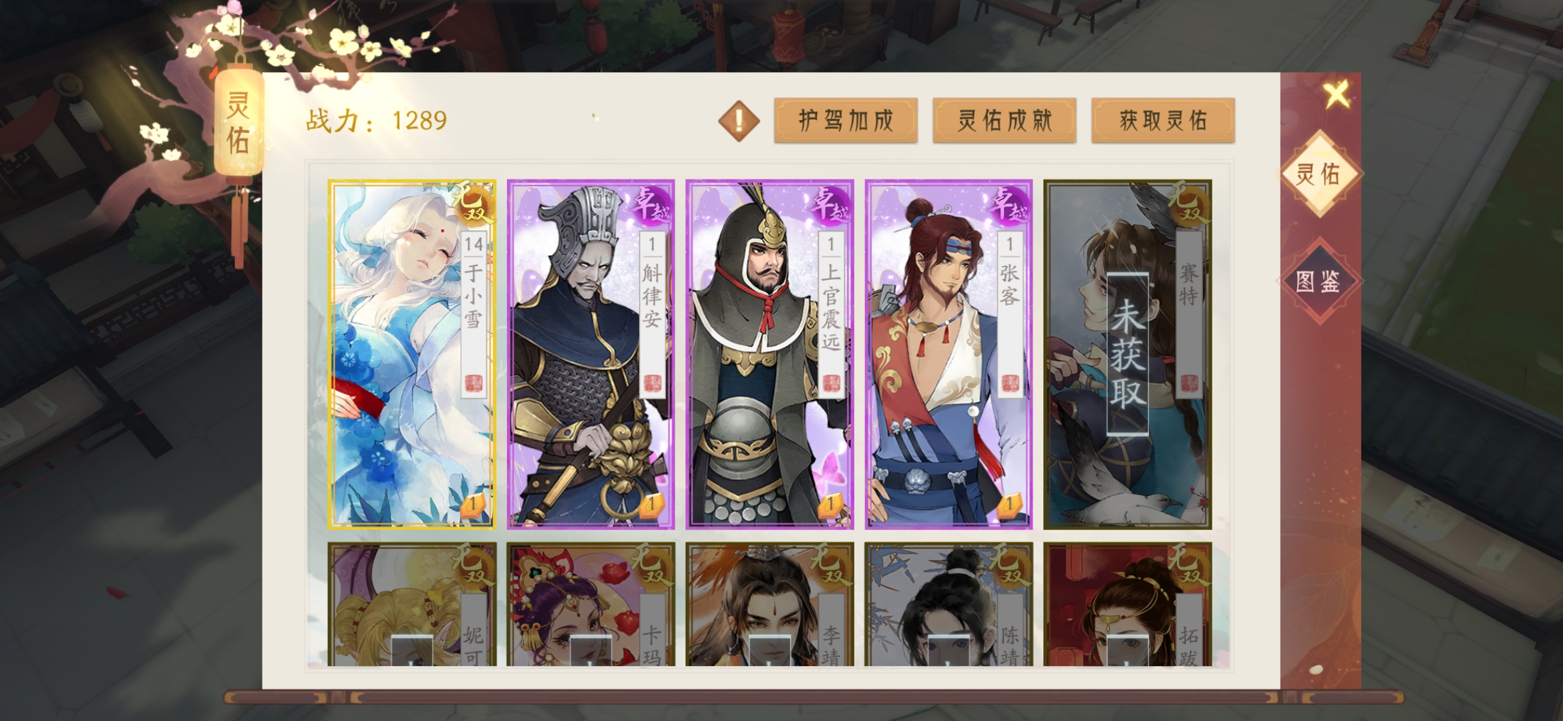Switch to the 图鉴 side tab

(x=1319, y=281)
